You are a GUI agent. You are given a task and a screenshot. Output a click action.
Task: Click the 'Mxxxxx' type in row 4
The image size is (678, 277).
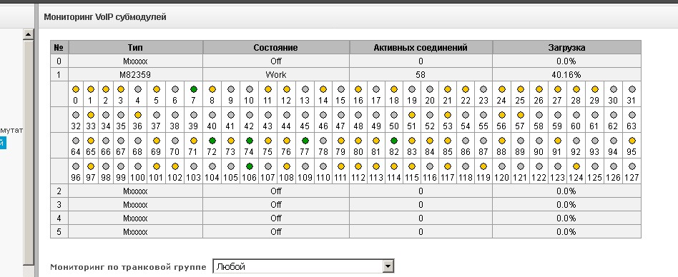[135, 218]
